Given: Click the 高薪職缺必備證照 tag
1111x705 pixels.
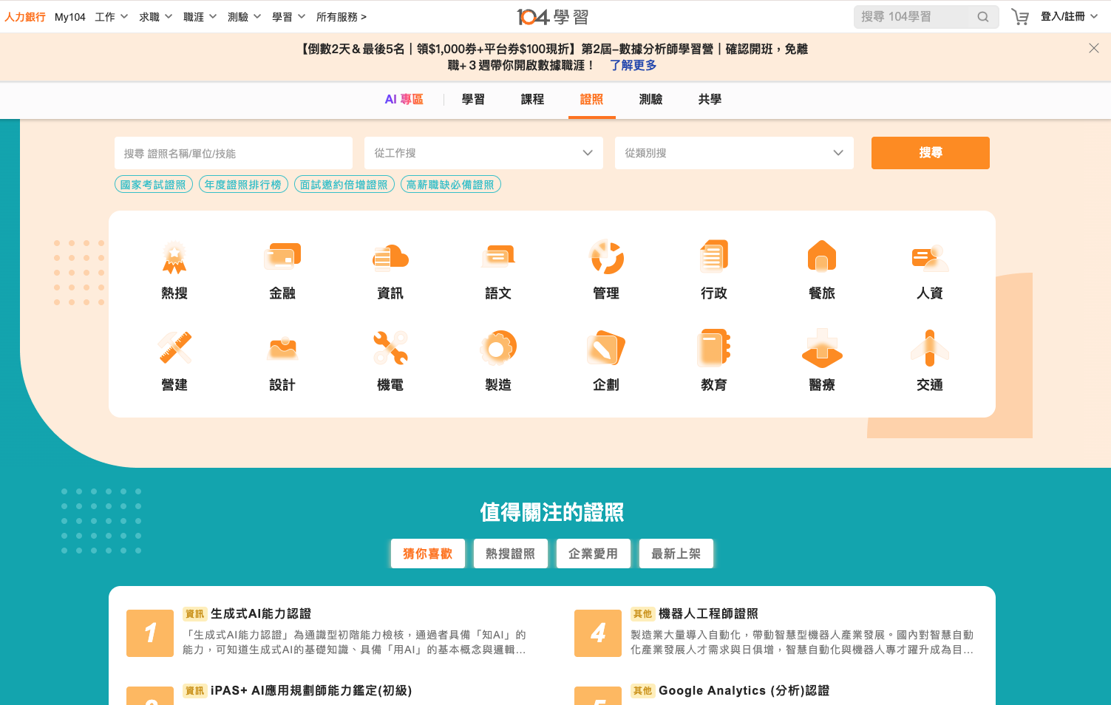Looking at the screenshot, I should pos(451,185).
